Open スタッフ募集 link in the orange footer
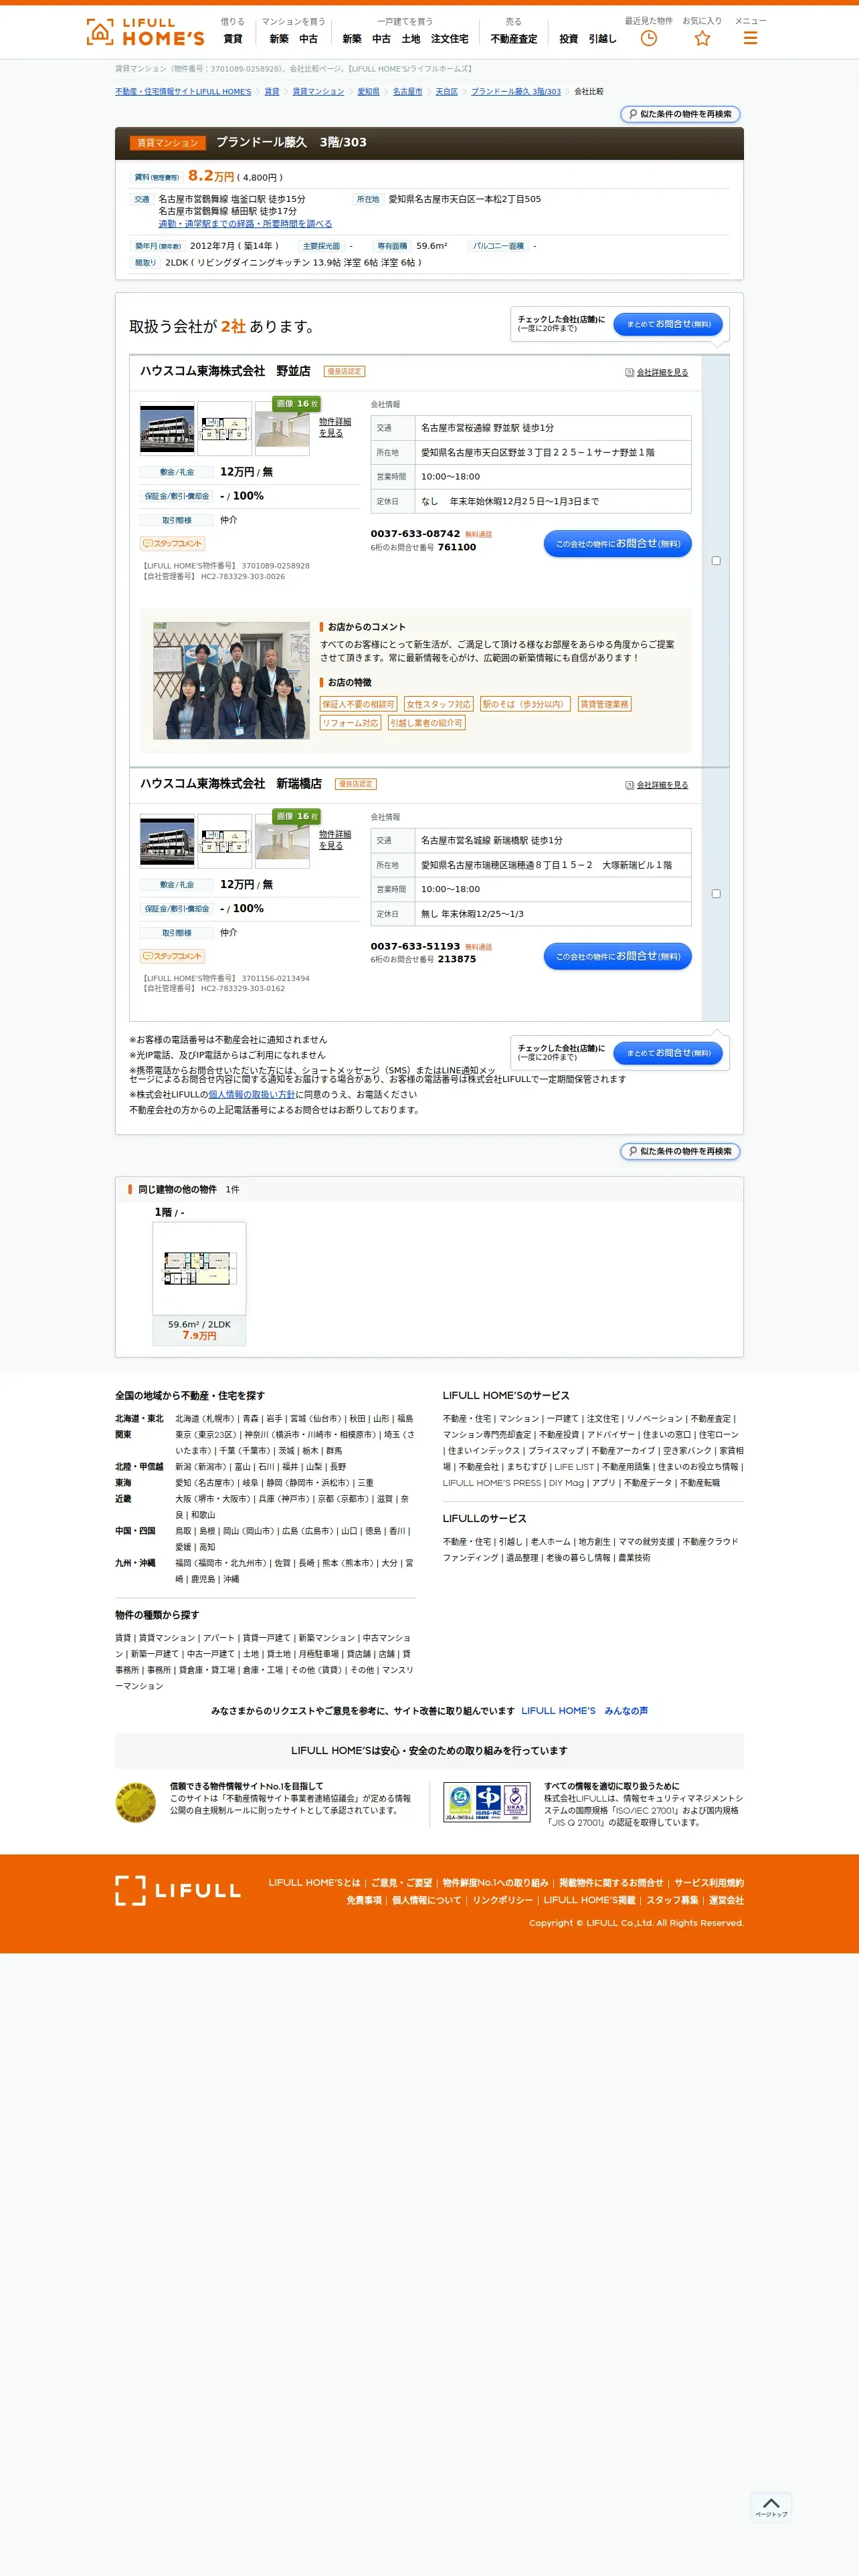This screenshot has height=2576, width=859. tap(672, 1900)
